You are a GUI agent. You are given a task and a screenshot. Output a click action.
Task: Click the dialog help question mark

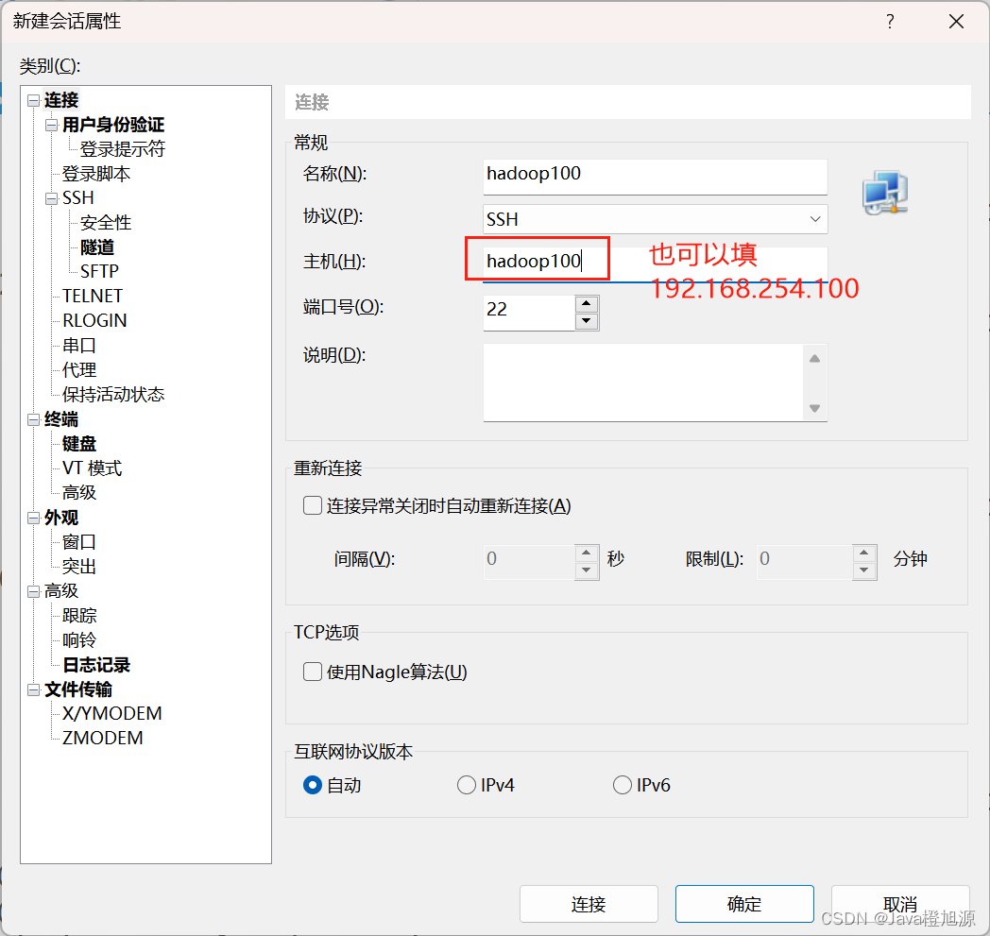889,21
